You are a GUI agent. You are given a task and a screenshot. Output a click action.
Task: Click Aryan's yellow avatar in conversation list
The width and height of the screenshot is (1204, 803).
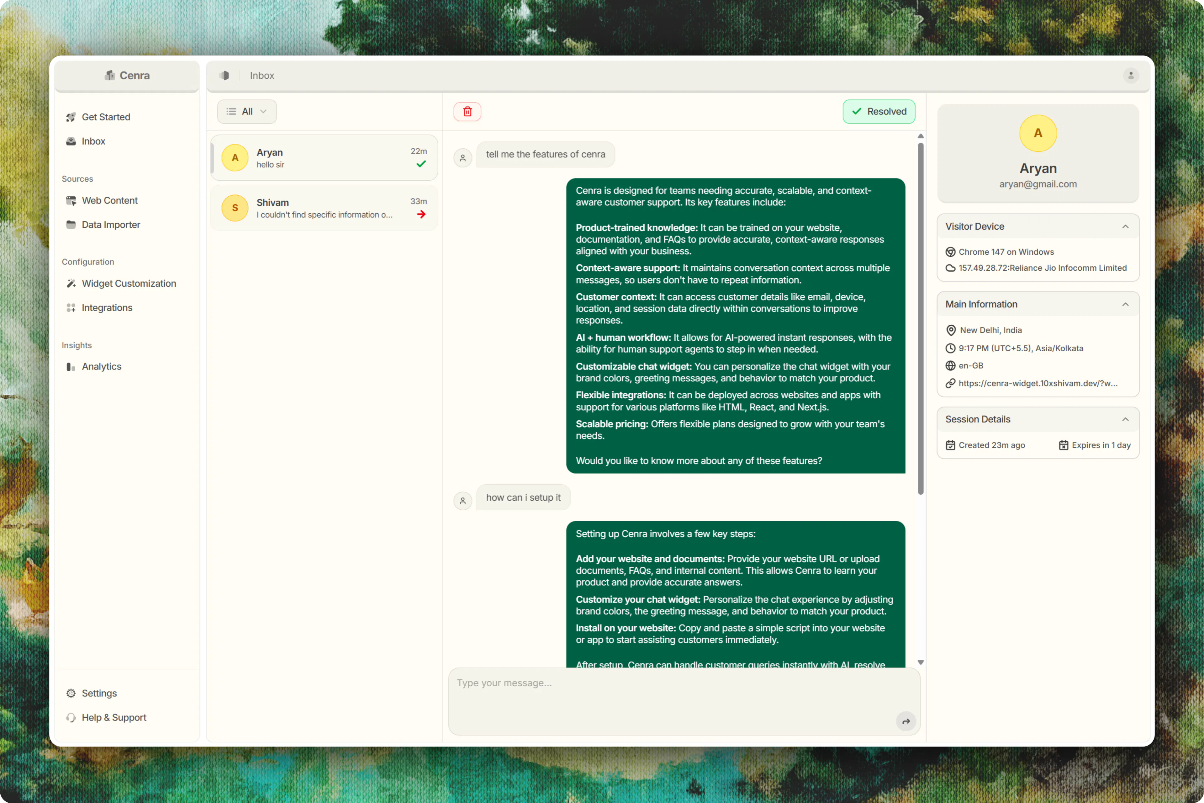coord(235,158)
